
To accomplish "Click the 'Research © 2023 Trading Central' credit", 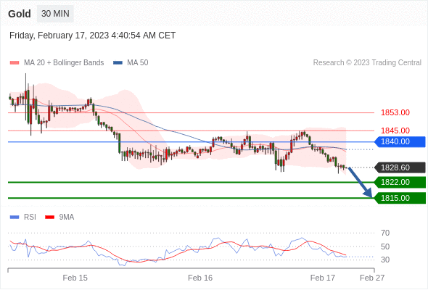I will (367, 63).
